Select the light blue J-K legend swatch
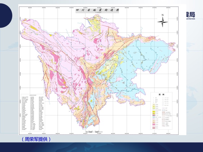Screen dimensions: 203x152 (x=154, y=117)
